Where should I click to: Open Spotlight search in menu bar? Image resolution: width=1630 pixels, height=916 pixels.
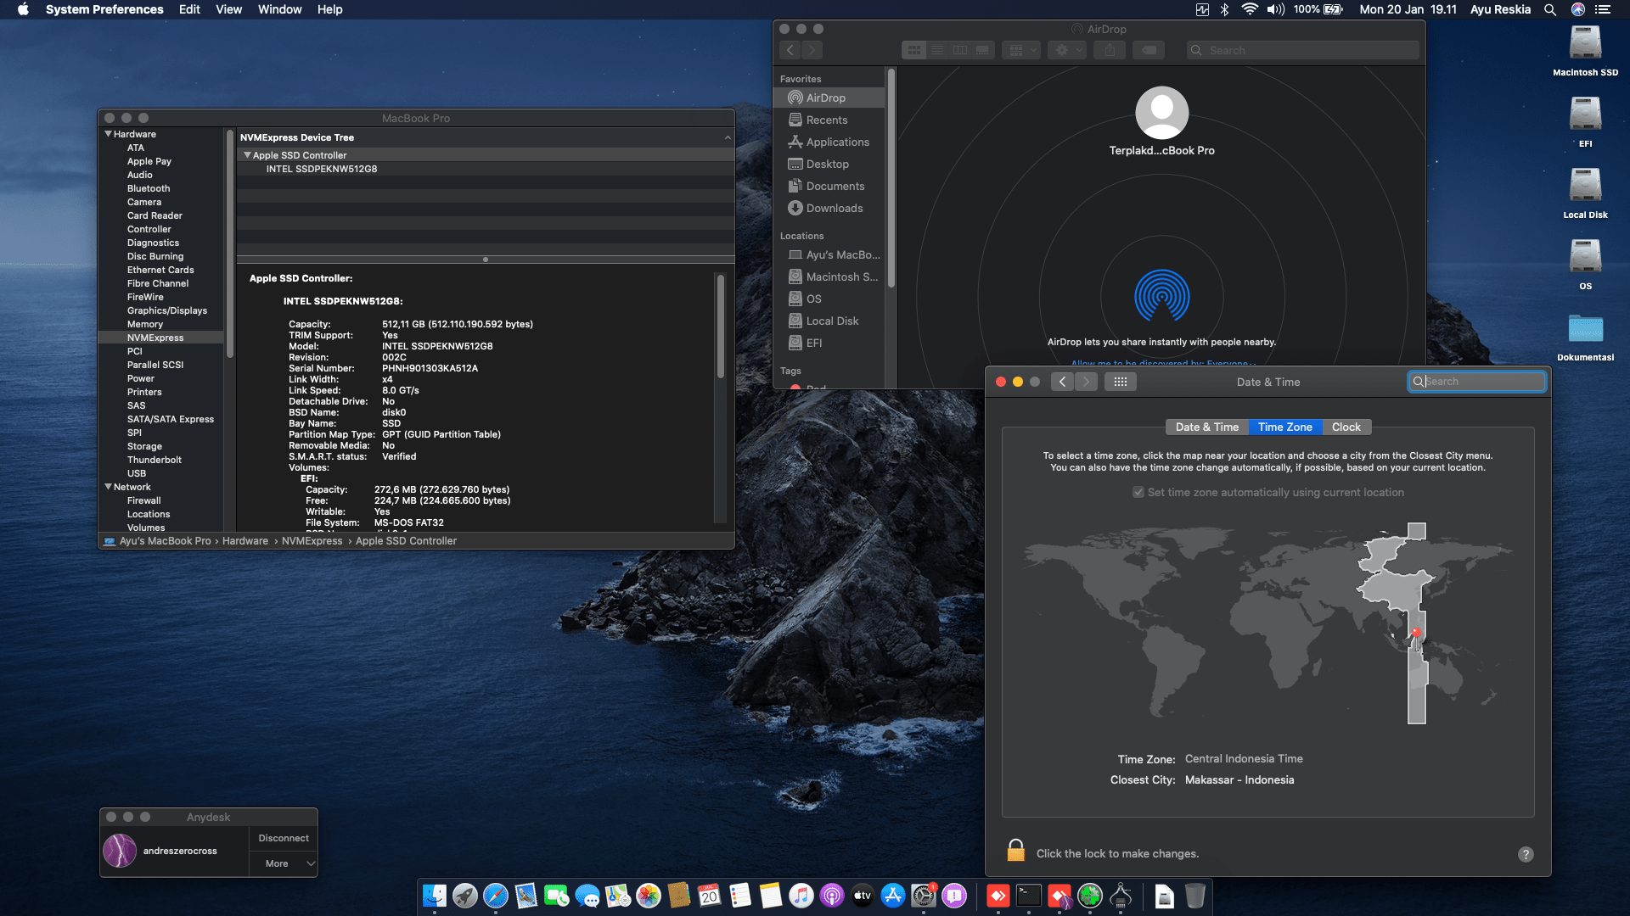click(1550, 9)
